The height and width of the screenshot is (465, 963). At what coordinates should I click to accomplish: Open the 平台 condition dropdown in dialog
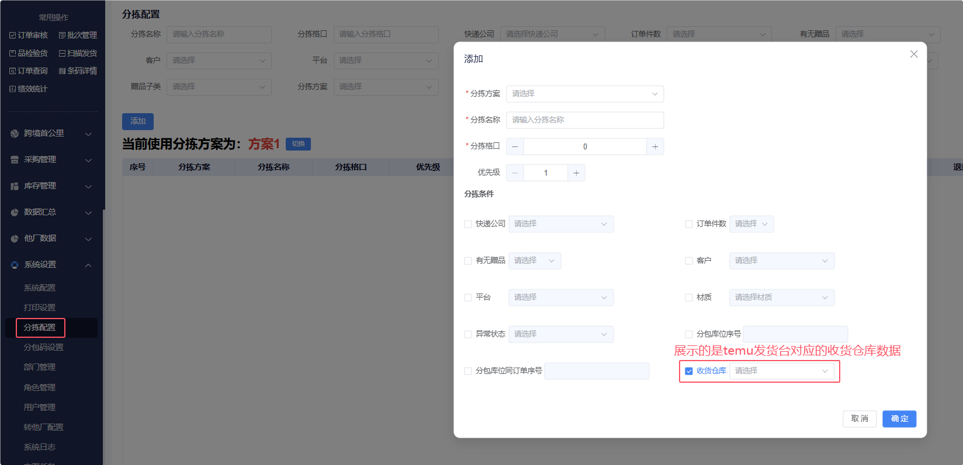click(x=561, y=298)
